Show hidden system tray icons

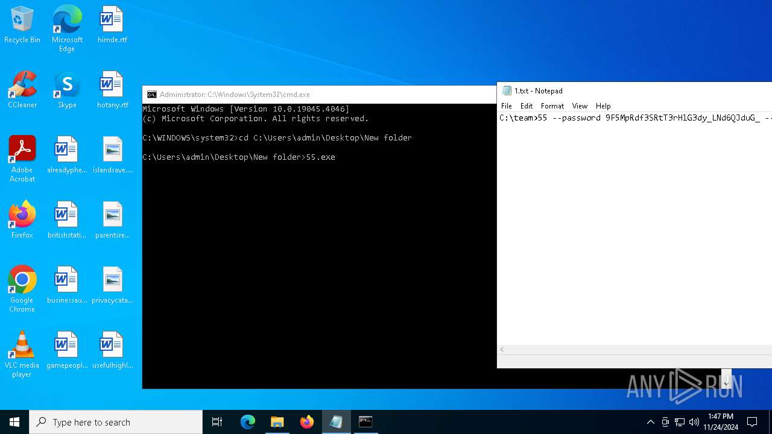[x=650, y=422]
